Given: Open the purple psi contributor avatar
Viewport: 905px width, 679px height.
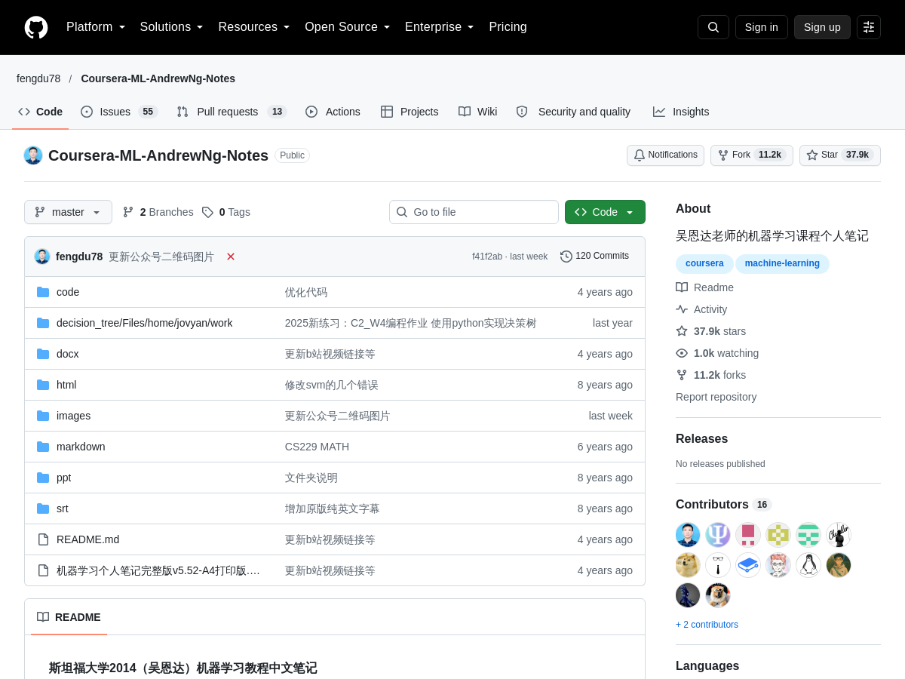Looking at the screenshot, I should 718,535.
